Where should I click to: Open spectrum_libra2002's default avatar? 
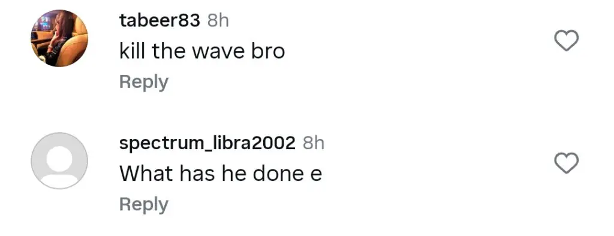[x=59, y=161]
